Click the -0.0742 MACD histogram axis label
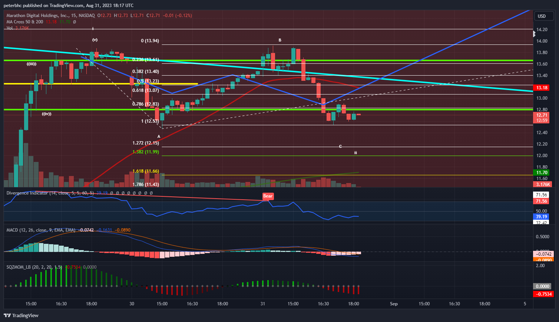559x322 pixels. coord(544,254)
